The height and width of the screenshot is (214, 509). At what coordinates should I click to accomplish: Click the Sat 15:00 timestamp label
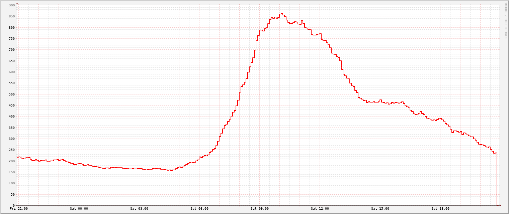pyautogui.click(x=380, y=208)
